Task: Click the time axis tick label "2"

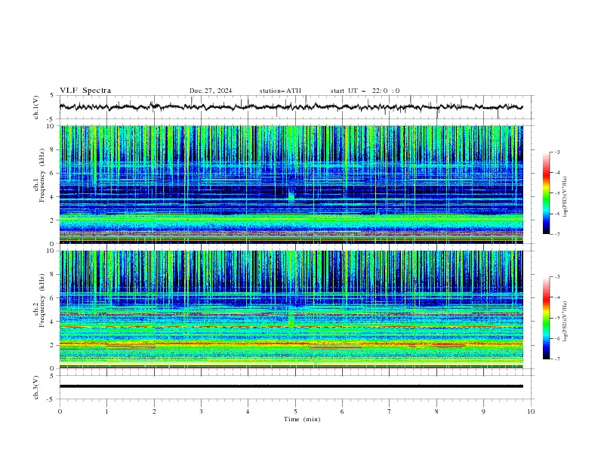Action: coord(154,411)
